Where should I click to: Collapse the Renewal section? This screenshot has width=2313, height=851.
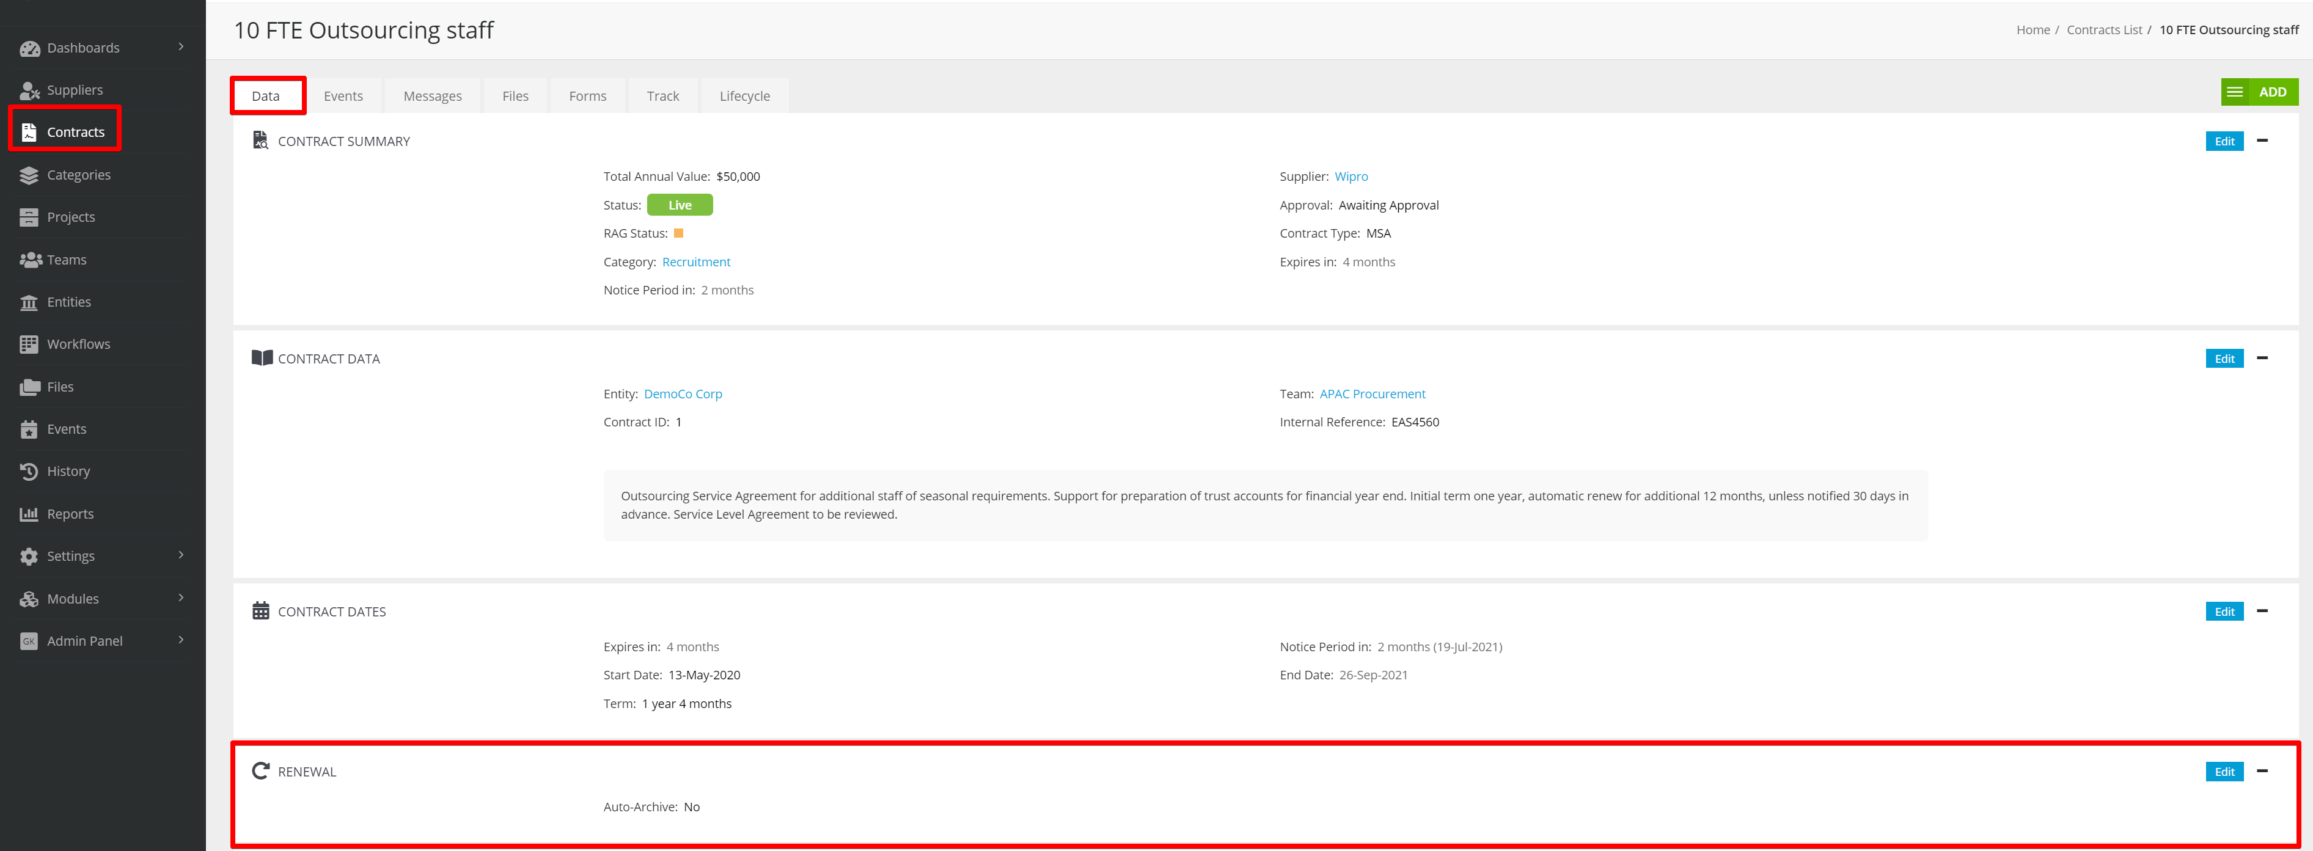pos(2263,770)
